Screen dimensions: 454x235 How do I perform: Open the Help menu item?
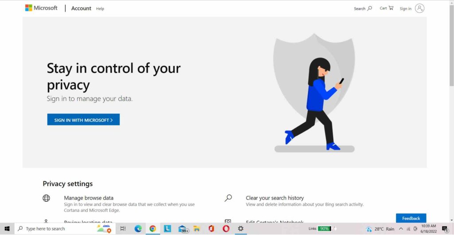tap(100, 9)
